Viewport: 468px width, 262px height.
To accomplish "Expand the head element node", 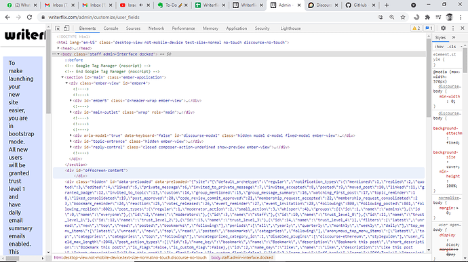I will pos(58,48).
